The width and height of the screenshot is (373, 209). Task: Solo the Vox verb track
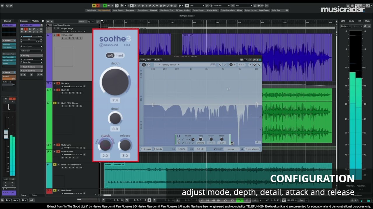(58, 83)
